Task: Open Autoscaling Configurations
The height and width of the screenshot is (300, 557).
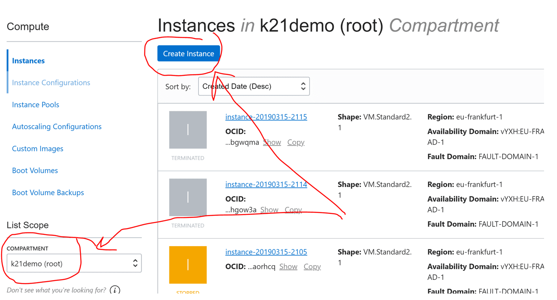Action: [56, 126]
